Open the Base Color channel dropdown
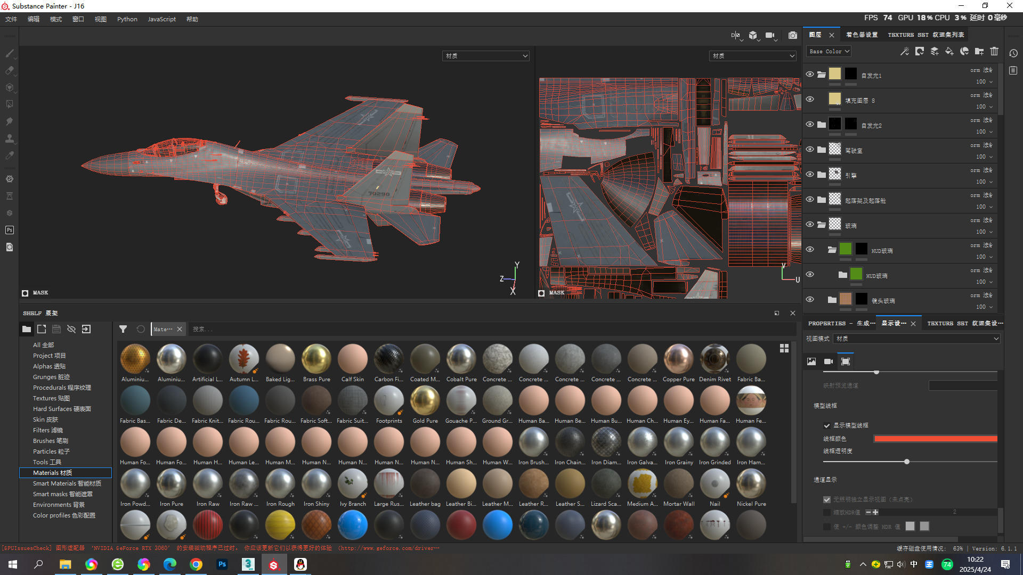This screenshot has width=1023, height=575. tap(829, 52)
